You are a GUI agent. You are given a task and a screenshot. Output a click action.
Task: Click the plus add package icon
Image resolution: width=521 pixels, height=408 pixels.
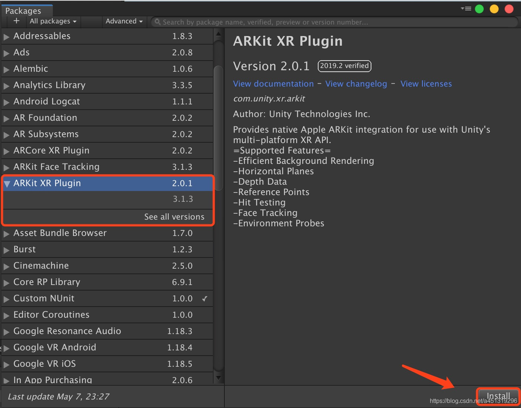pyautogui.click(x=16, y=21)
